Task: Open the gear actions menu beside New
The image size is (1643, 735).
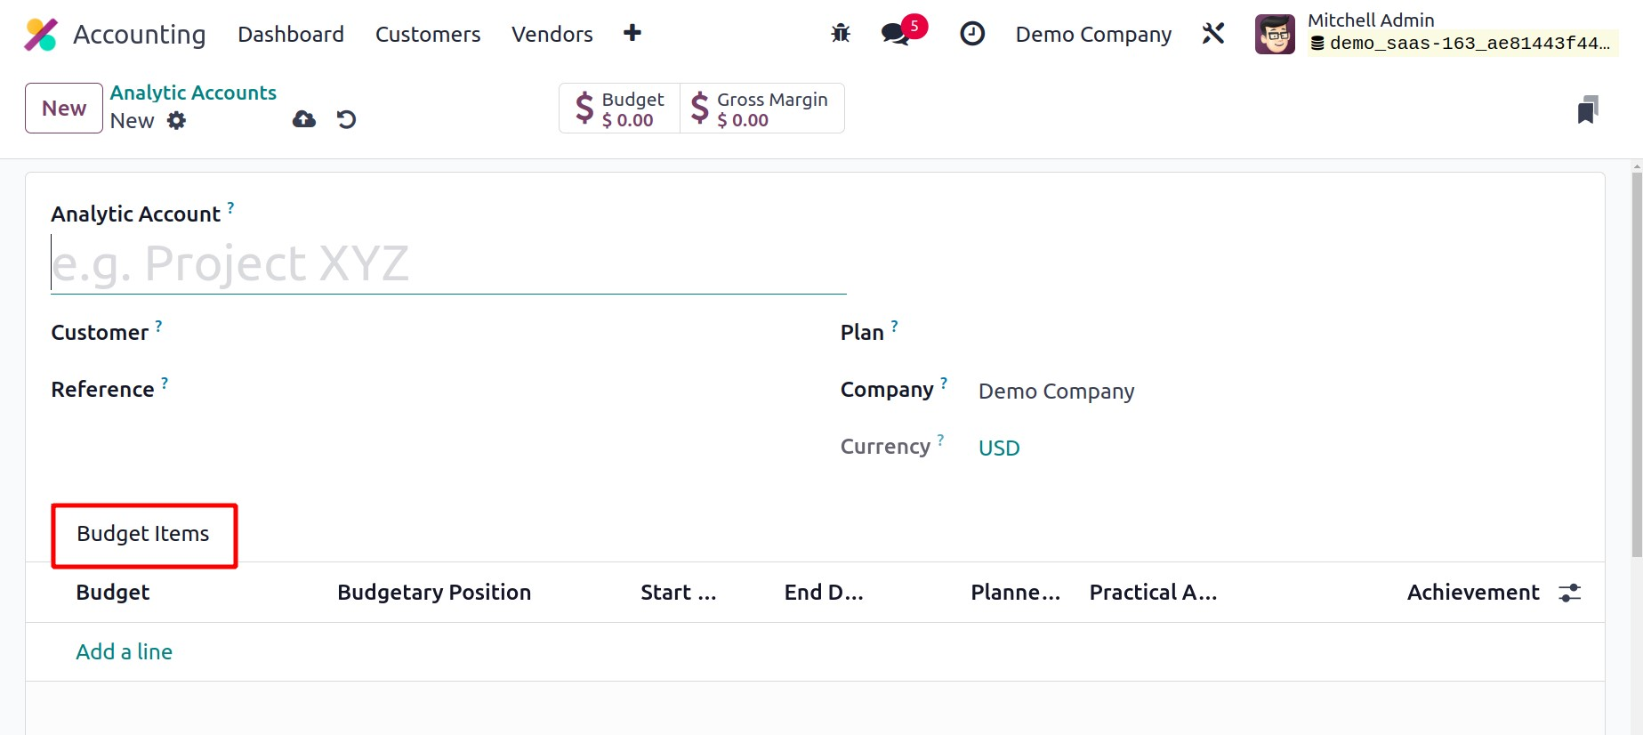Action: point(177,120)
